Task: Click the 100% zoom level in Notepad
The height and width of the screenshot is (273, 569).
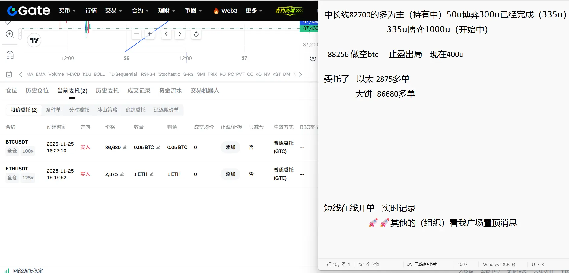Action: pos(463,265)
